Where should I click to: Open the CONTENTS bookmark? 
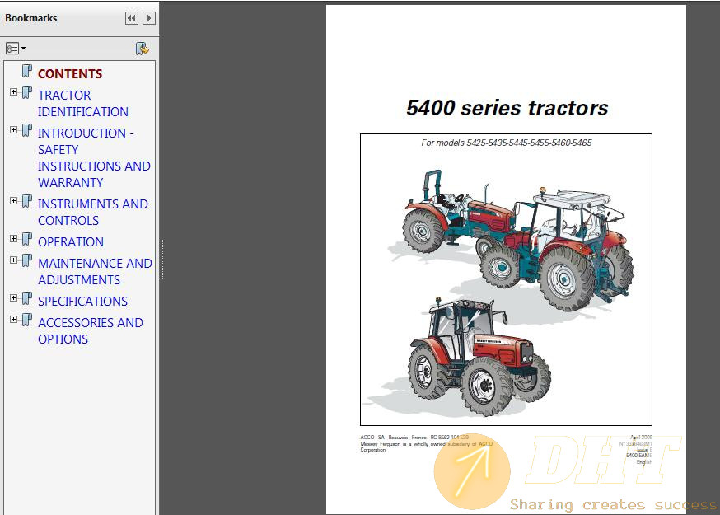tap(70, 74)
